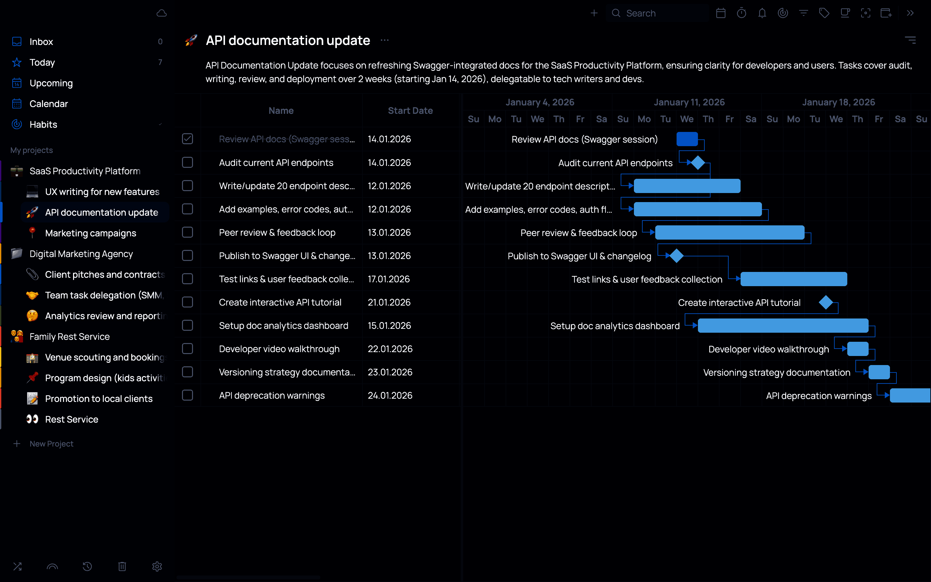Open the notifications bell icon
Image resolution: width=931 pixels, height=582 pixels.
click(x=762, y=13)
